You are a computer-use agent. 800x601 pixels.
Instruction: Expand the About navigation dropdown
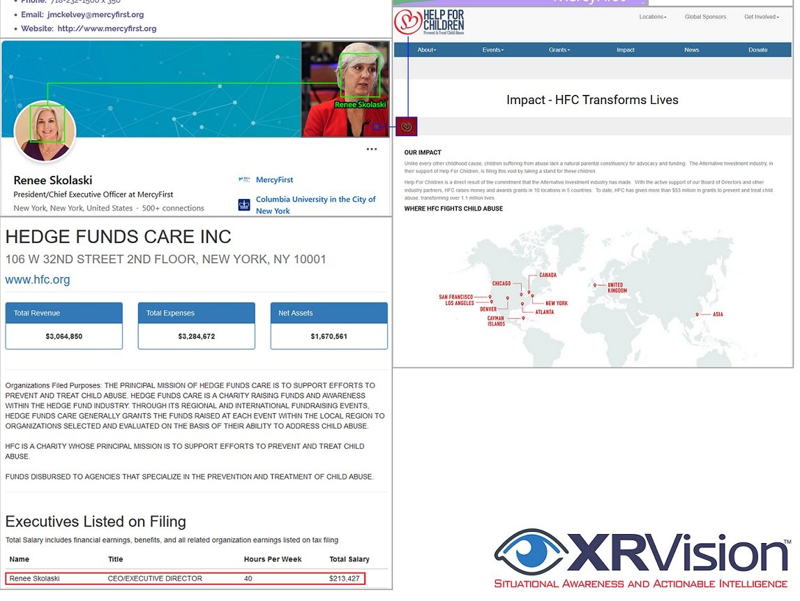point(426,50)
